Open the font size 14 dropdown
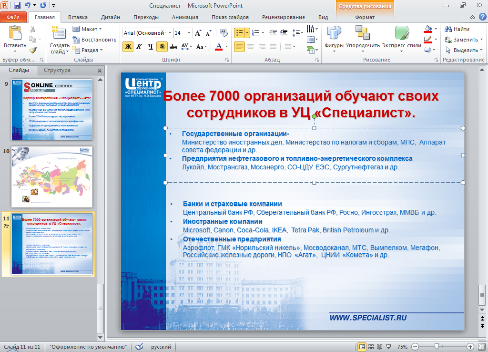This screenshot has width=488, height=352. coord(189,33)
